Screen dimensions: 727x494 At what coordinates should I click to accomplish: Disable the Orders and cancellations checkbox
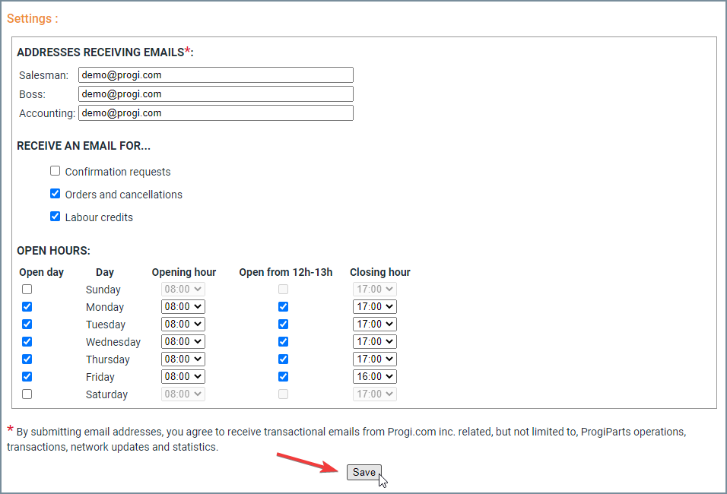(x=55, y=193)
